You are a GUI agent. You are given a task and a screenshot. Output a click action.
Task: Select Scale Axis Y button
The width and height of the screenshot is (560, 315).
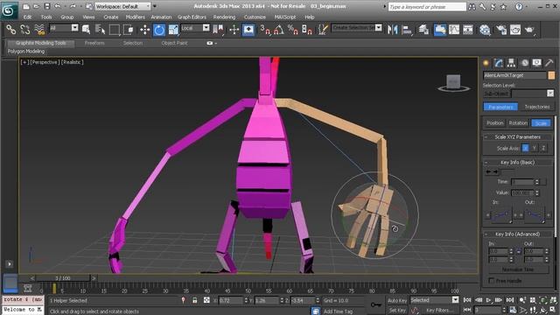pos(535,148)
